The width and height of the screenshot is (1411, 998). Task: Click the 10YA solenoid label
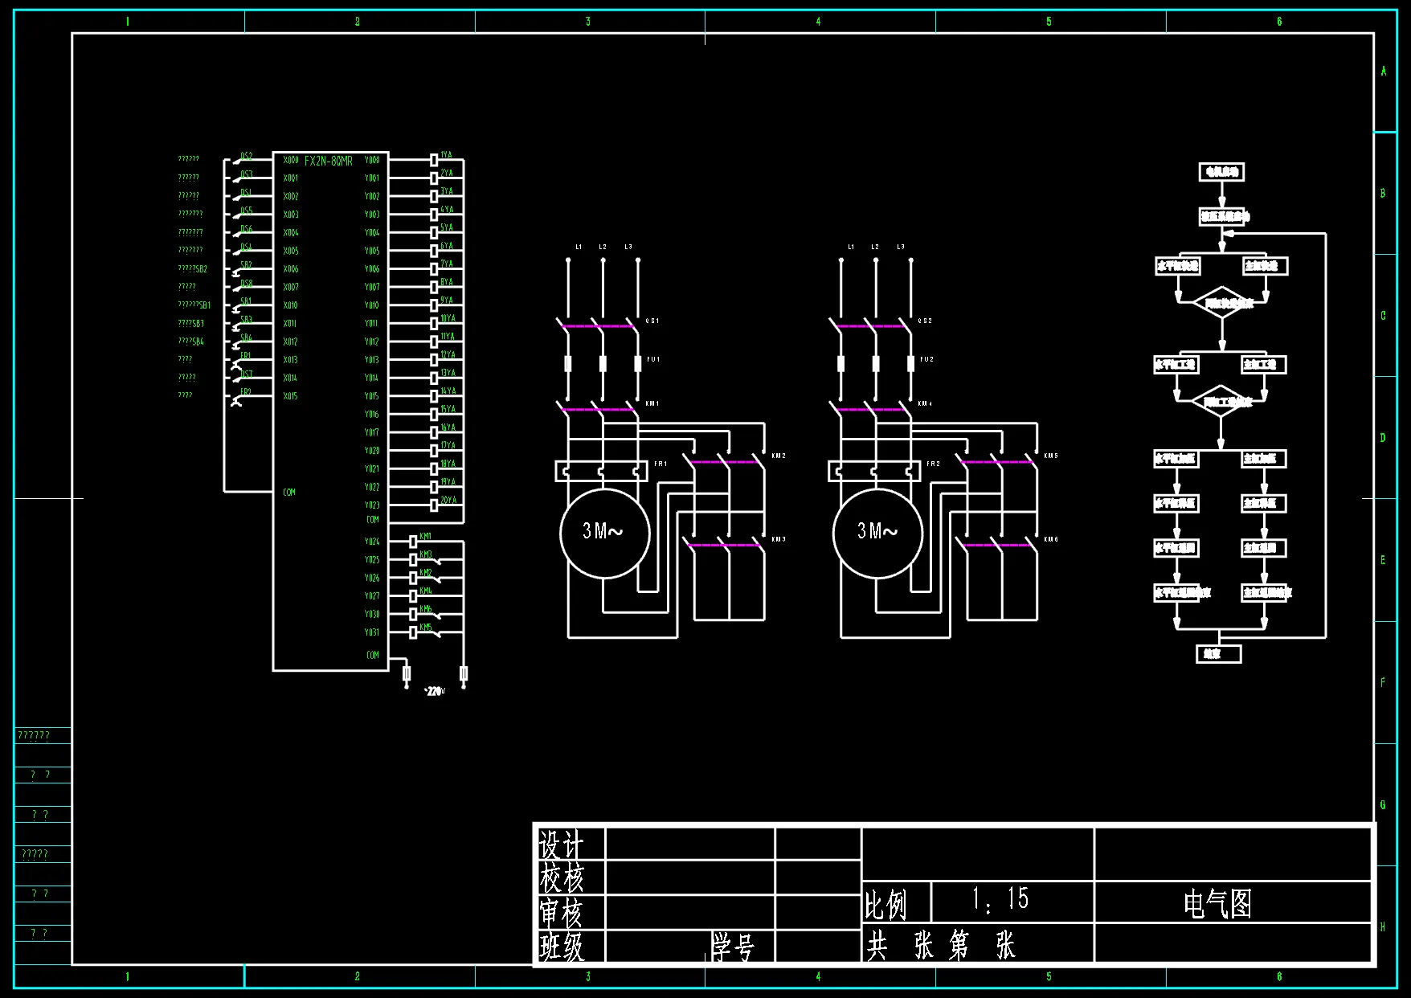pyautogui.click(x=448, y=318)
